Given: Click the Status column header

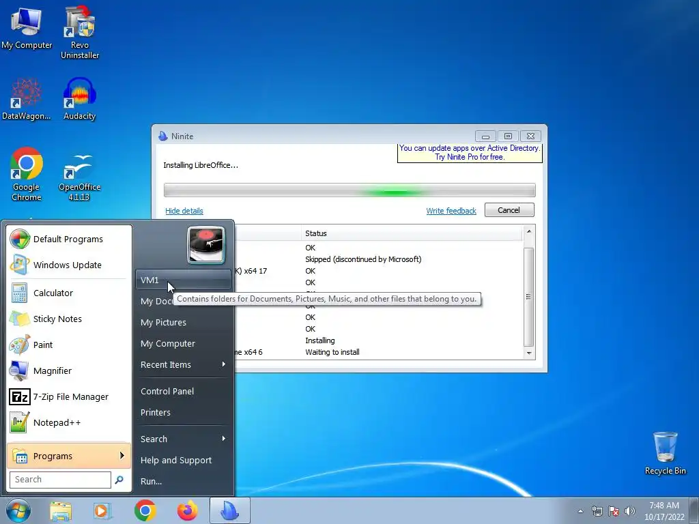Looking at the screenshot, I should click(x=412, y=233).
